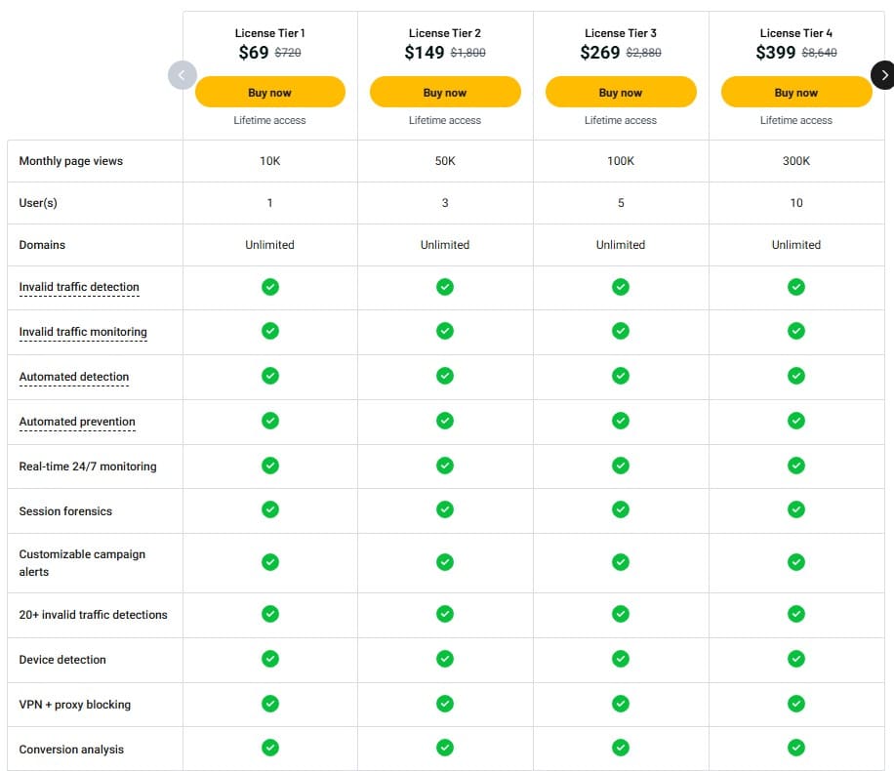Click the Device detection checkmark under License Tier 3
The width and height of the screenshot is (894, 771).
point(621,659)
